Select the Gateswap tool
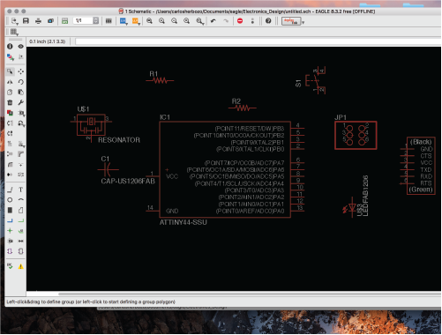The width and height of the screenshot is (442, 335). pos(10,133)
